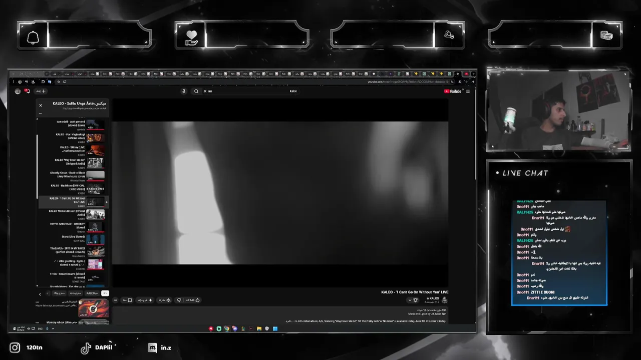Open the YouTube account avatar
This screenshot has width=641, height=360.
(x=18, y=91)
